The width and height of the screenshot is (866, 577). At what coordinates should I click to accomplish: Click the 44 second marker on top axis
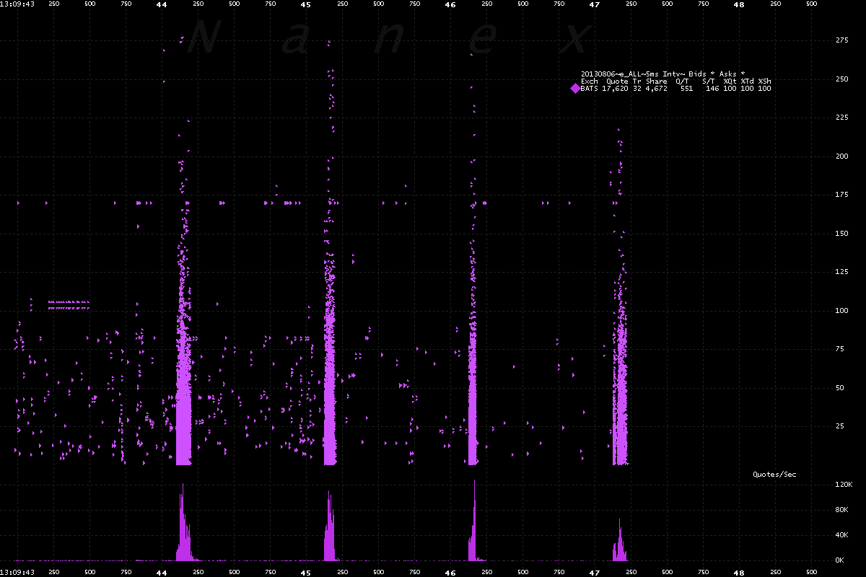coord(162,4)
